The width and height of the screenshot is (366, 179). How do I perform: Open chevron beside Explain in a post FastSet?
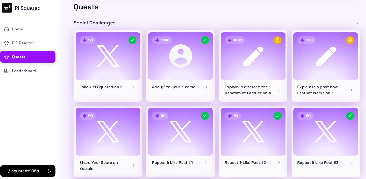click(x=351, y=90)
